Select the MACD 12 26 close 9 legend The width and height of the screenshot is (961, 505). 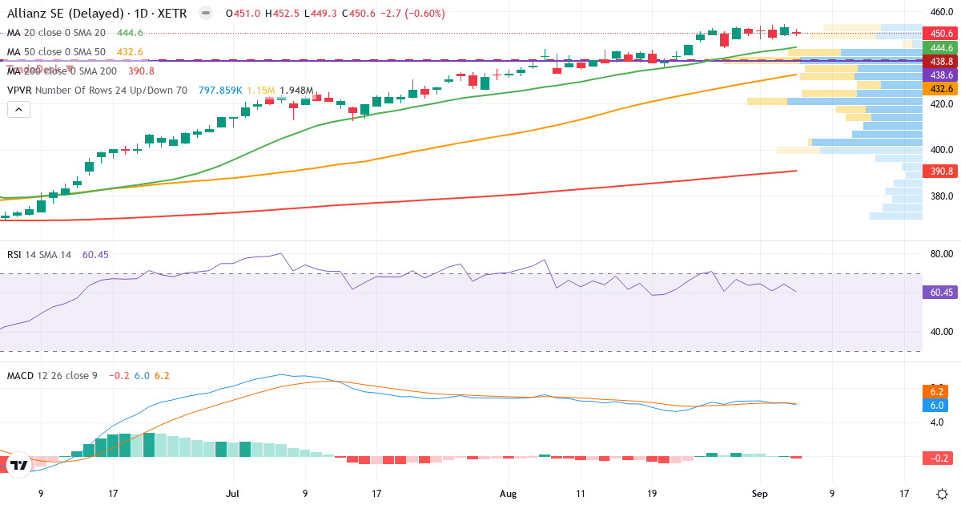point(52,375)
